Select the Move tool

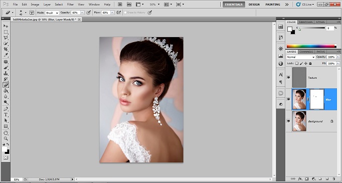coord(6,26)
